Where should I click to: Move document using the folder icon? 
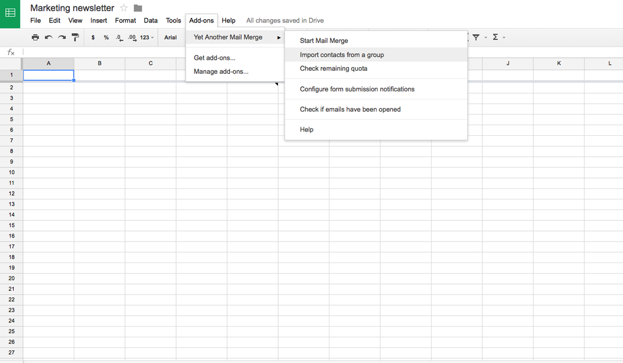[x=138, y=8]
